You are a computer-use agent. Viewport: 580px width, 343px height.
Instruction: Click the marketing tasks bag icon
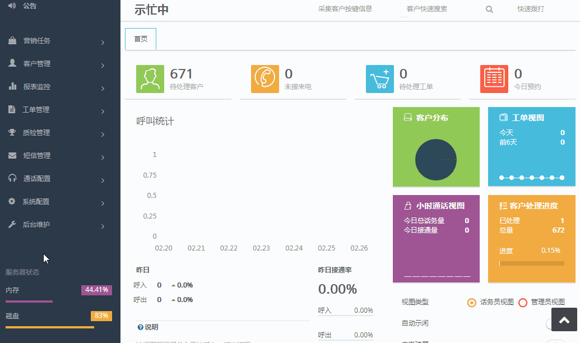pos(12,41)
